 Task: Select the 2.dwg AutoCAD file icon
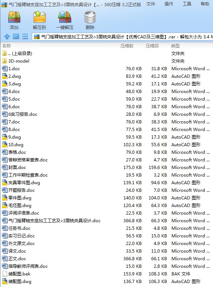click(x=5, y=76)
